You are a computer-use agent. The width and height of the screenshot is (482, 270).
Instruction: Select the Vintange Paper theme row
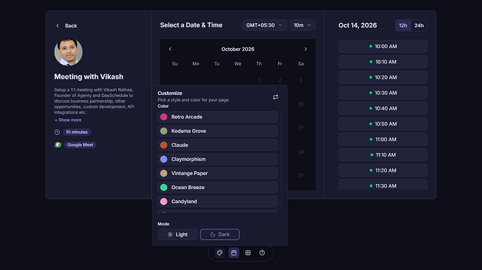pos(218,173)
